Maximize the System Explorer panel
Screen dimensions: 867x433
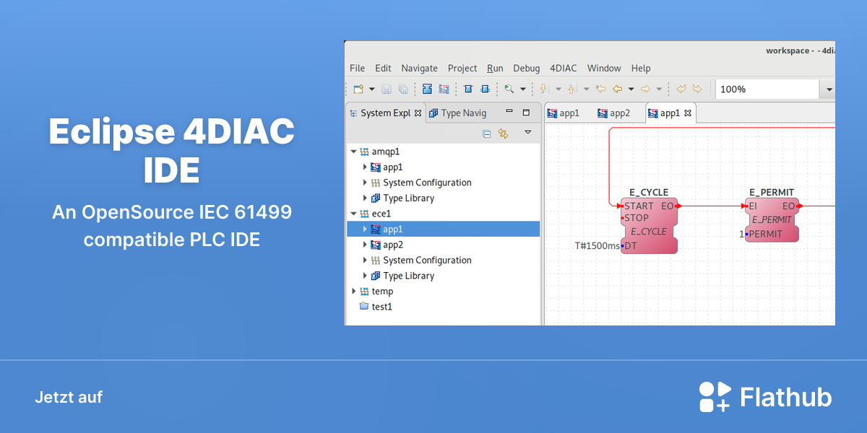pos(526,112)
